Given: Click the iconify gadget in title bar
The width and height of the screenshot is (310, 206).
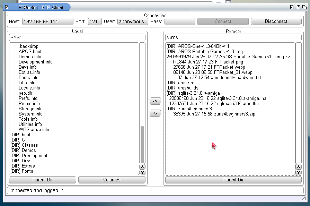Looking at the screenshot, I should [x=292, y=7].
